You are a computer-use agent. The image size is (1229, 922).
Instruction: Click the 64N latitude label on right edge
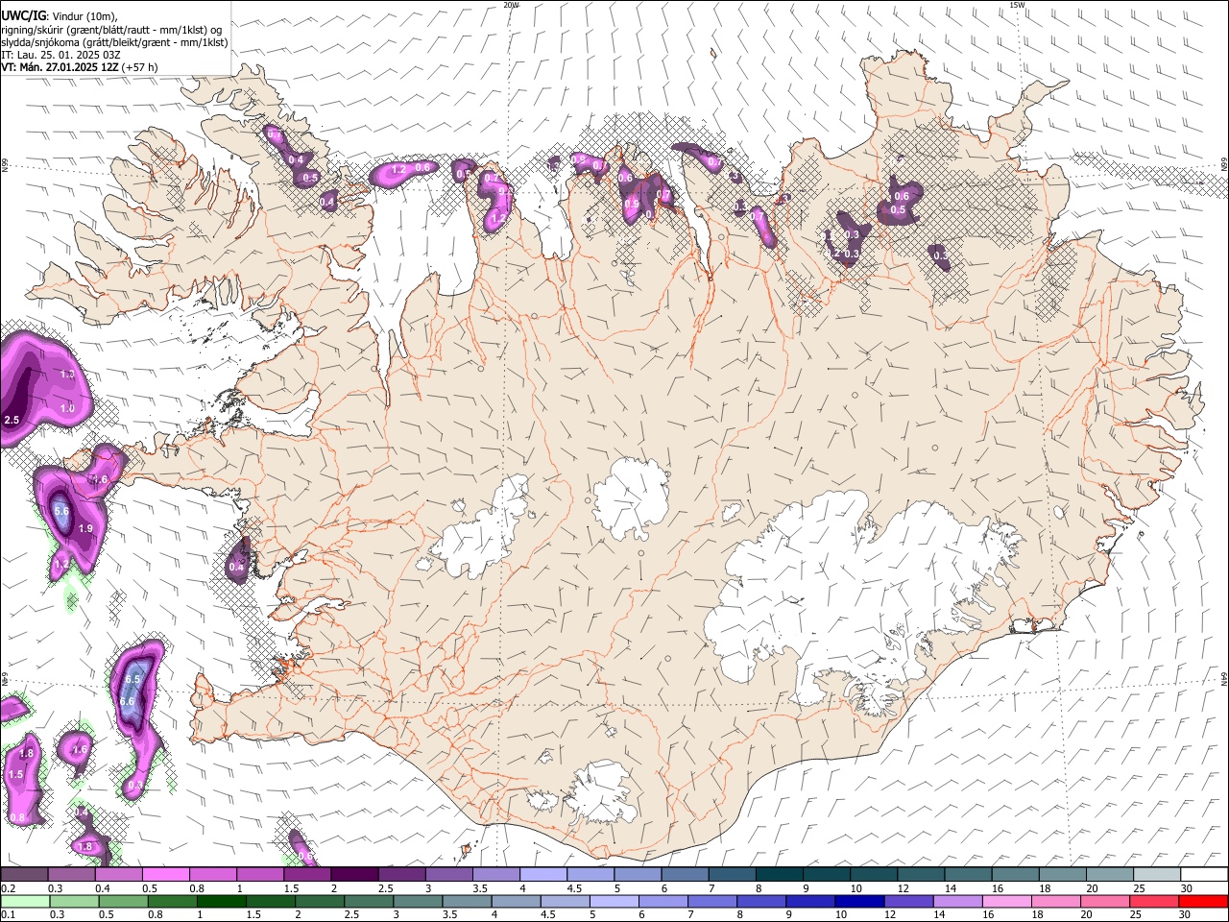[1224, 678]
